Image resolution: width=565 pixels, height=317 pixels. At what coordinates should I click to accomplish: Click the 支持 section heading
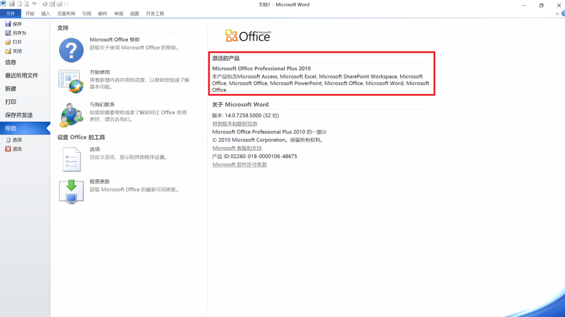tap(63, 28)
